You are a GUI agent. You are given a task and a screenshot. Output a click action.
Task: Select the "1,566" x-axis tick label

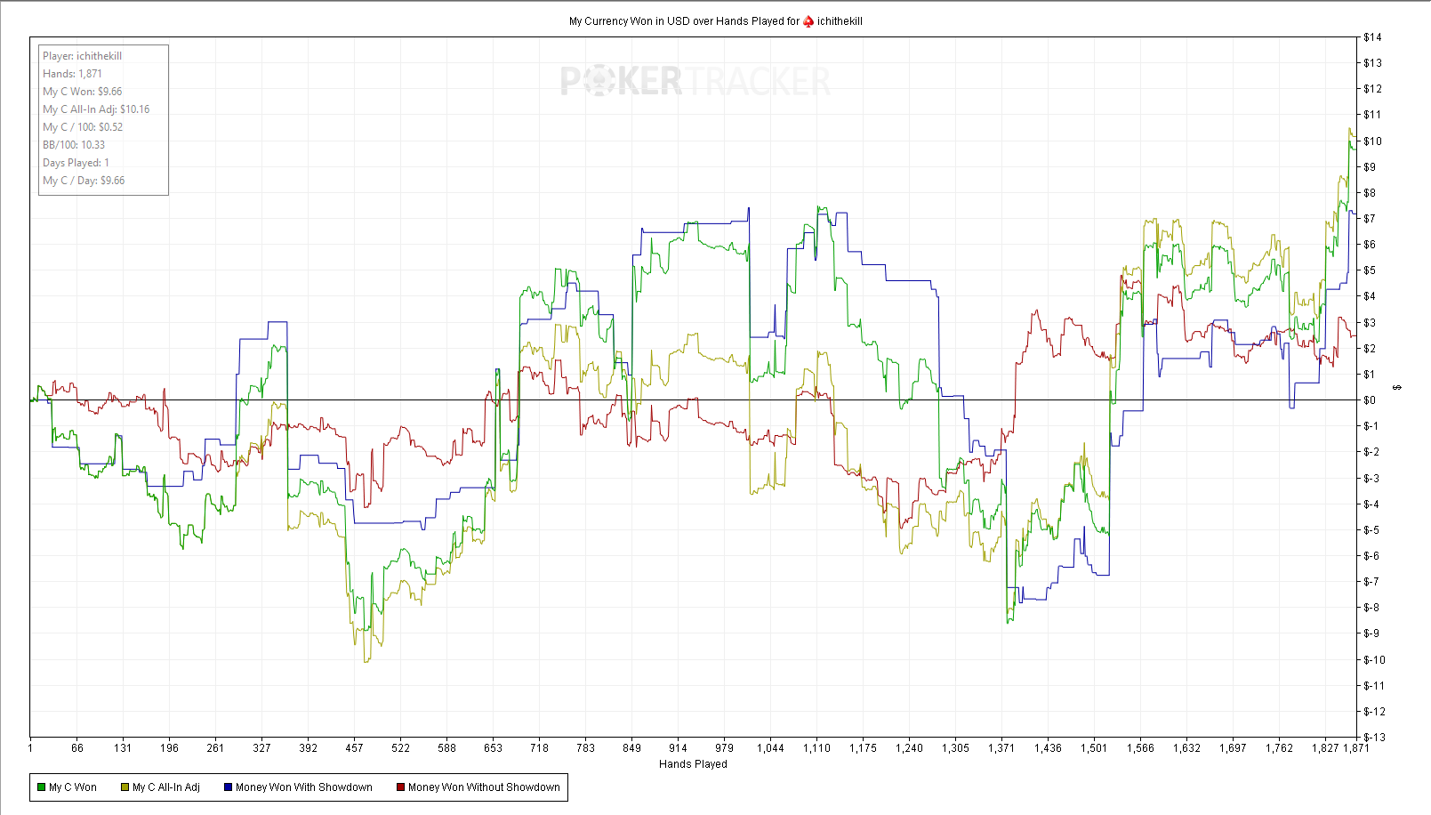pyautogui.click(x=1140, y=748)
